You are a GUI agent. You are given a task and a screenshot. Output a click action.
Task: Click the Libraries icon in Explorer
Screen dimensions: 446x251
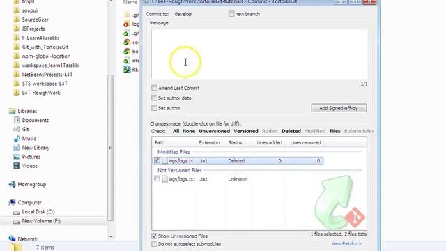(12, 111)
